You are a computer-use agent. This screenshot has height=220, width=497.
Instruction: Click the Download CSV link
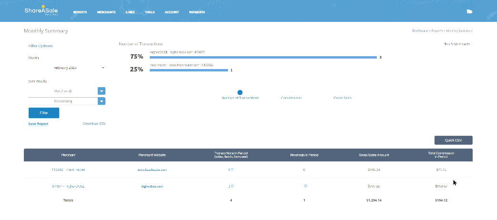[x=94, y=123]
